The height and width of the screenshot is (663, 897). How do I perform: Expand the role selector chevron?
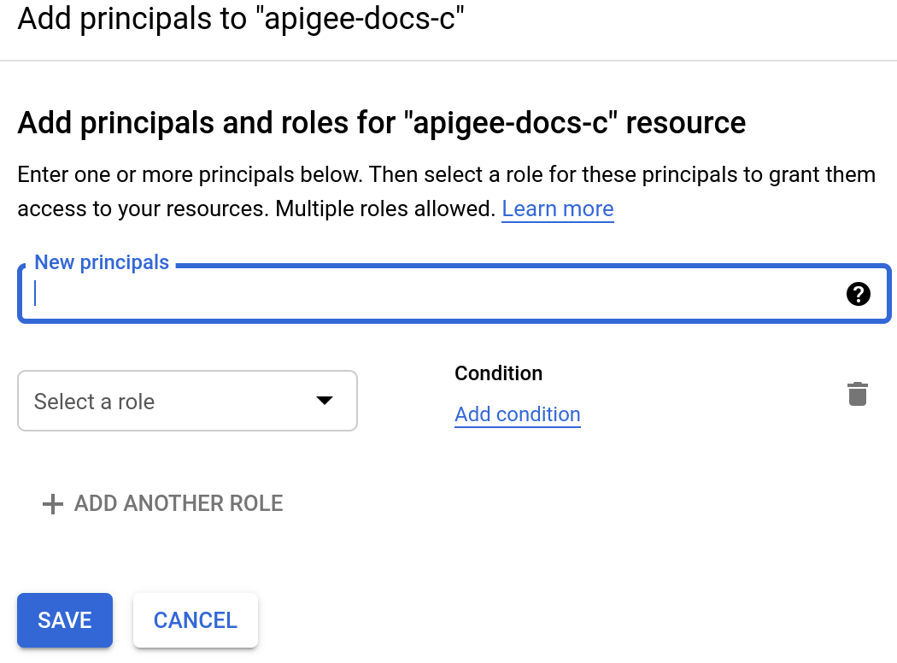click(324, 400)
